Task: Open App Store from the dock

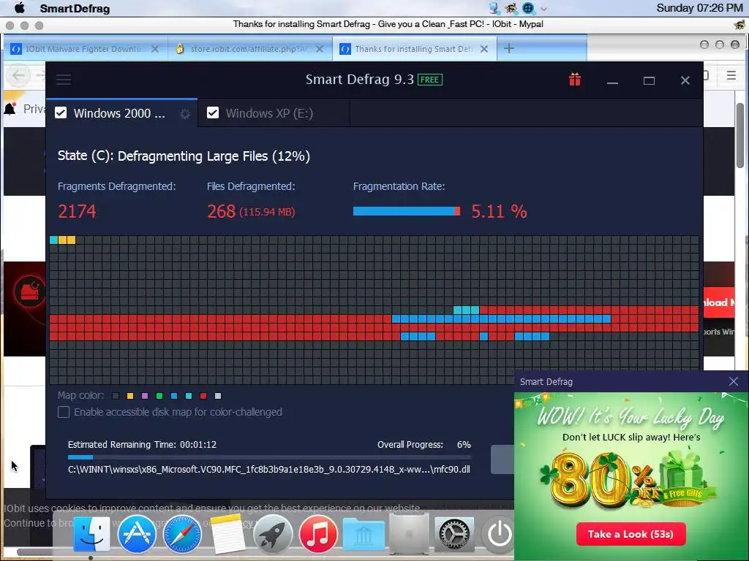Action: click(x=137, y=534)
